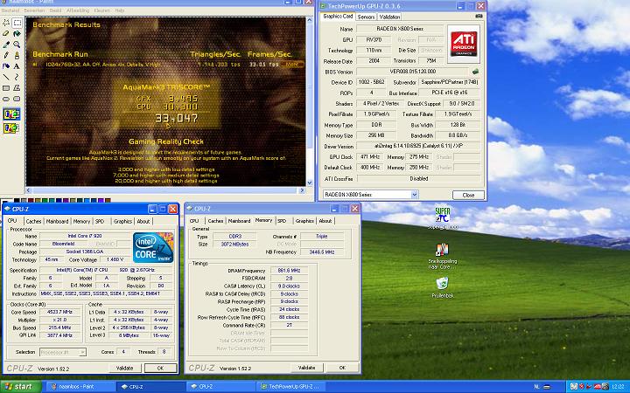Select the Rounded Rectangle tool in Paint
The image size is (630, 393).
17,99
